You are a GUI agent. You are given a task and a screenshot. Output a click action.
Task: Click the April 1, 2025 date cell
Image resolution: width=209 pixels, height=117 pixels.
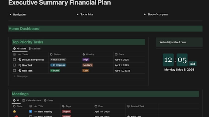[x=122, y=65]
